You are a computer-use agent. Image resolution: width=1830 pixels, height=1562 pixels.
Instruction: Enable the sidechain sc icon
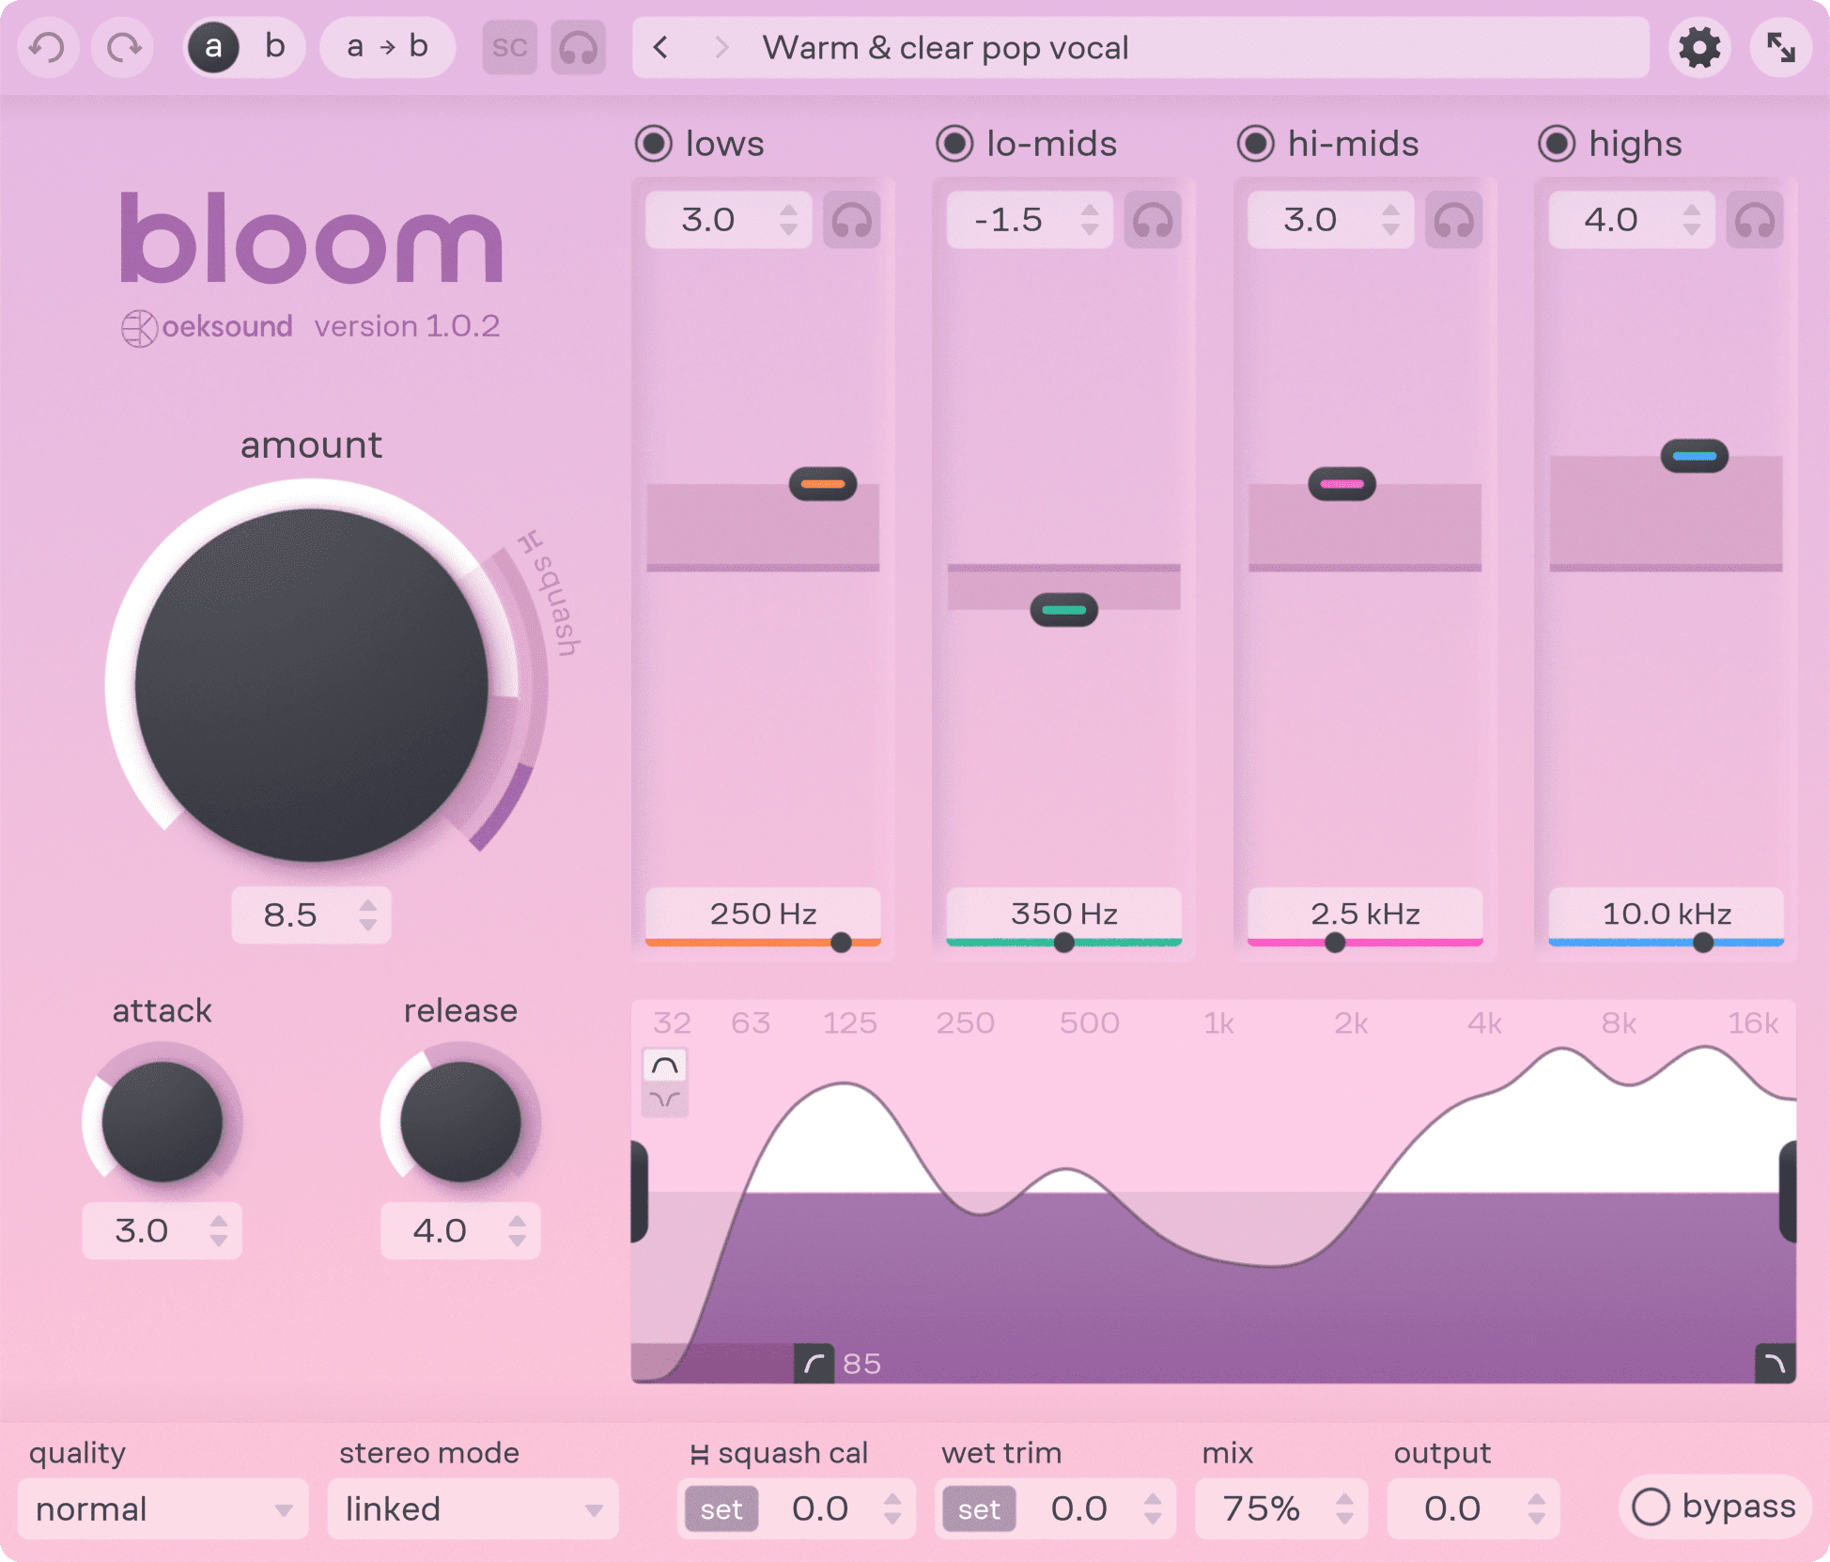tap(509, 47)
